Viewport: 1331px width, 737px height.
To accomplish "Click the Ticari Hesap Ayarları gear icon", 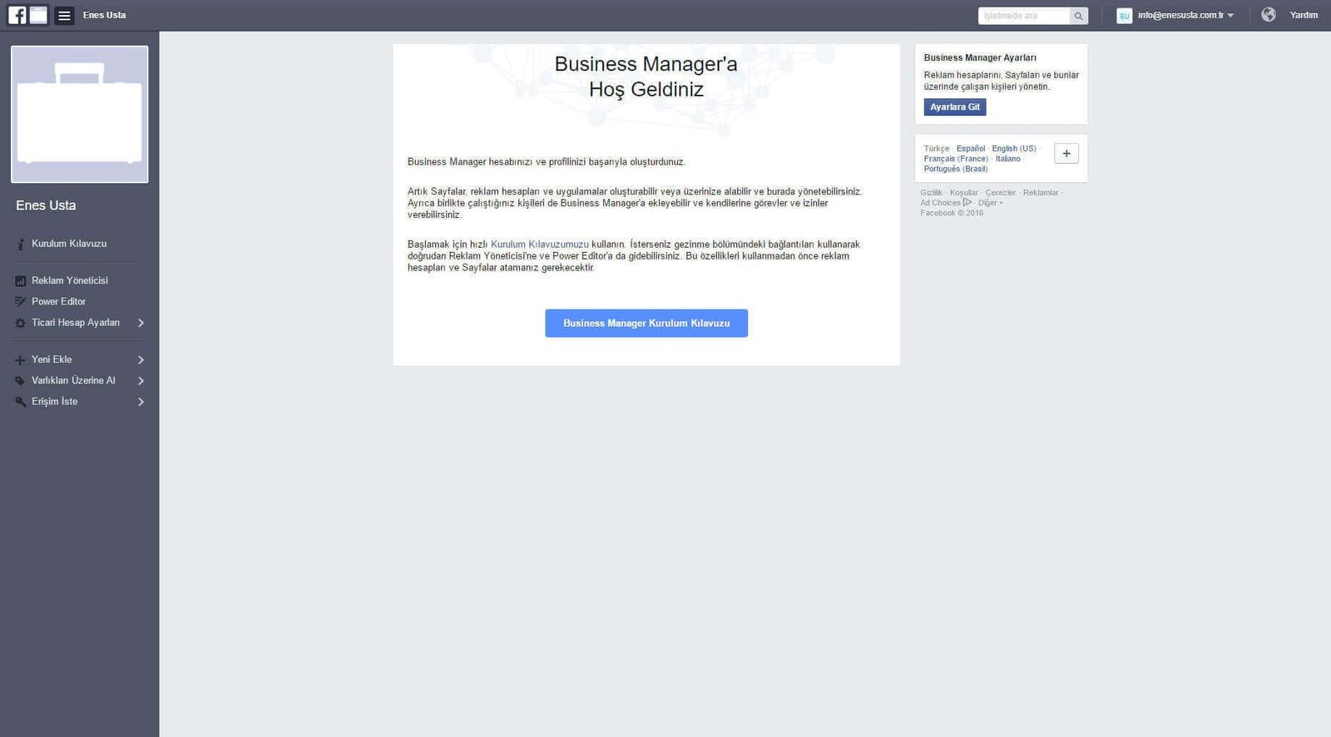I will point(21,323).
